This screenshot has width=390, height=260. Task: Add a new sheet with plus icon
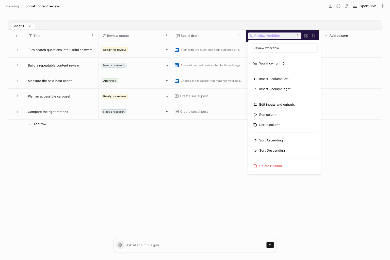40,26
